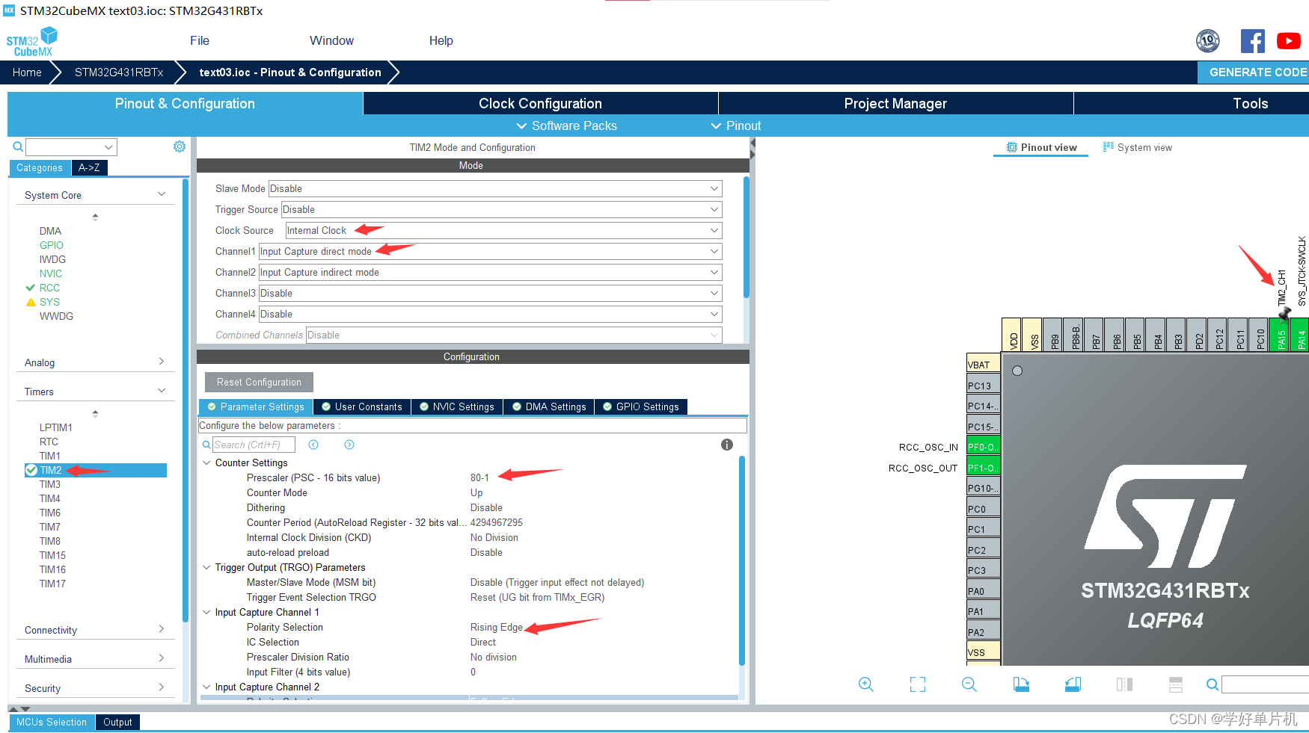
Task: Collapse the Counter Settings group
Action: [206, 463]
